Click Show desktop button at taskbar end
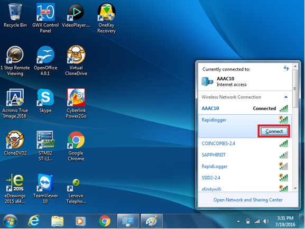Screen dimensions: 305x229 pos(302,221)
